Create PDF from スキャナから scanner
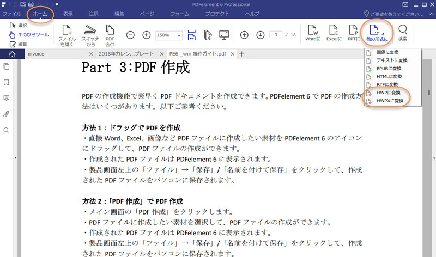This screenshot has width=436, height=257. (90, 35)
